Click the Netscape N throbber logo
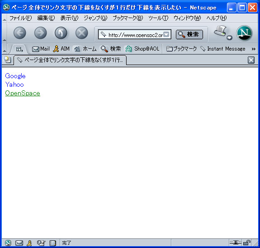Screen dimensions: 260x248 pyautogui.click(x=244, y=33)
